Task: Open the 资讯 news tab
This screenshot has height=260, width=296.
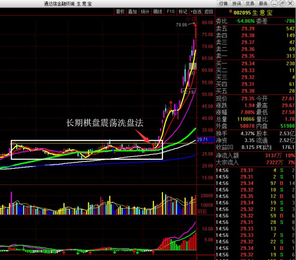Action: click(237, 3)
